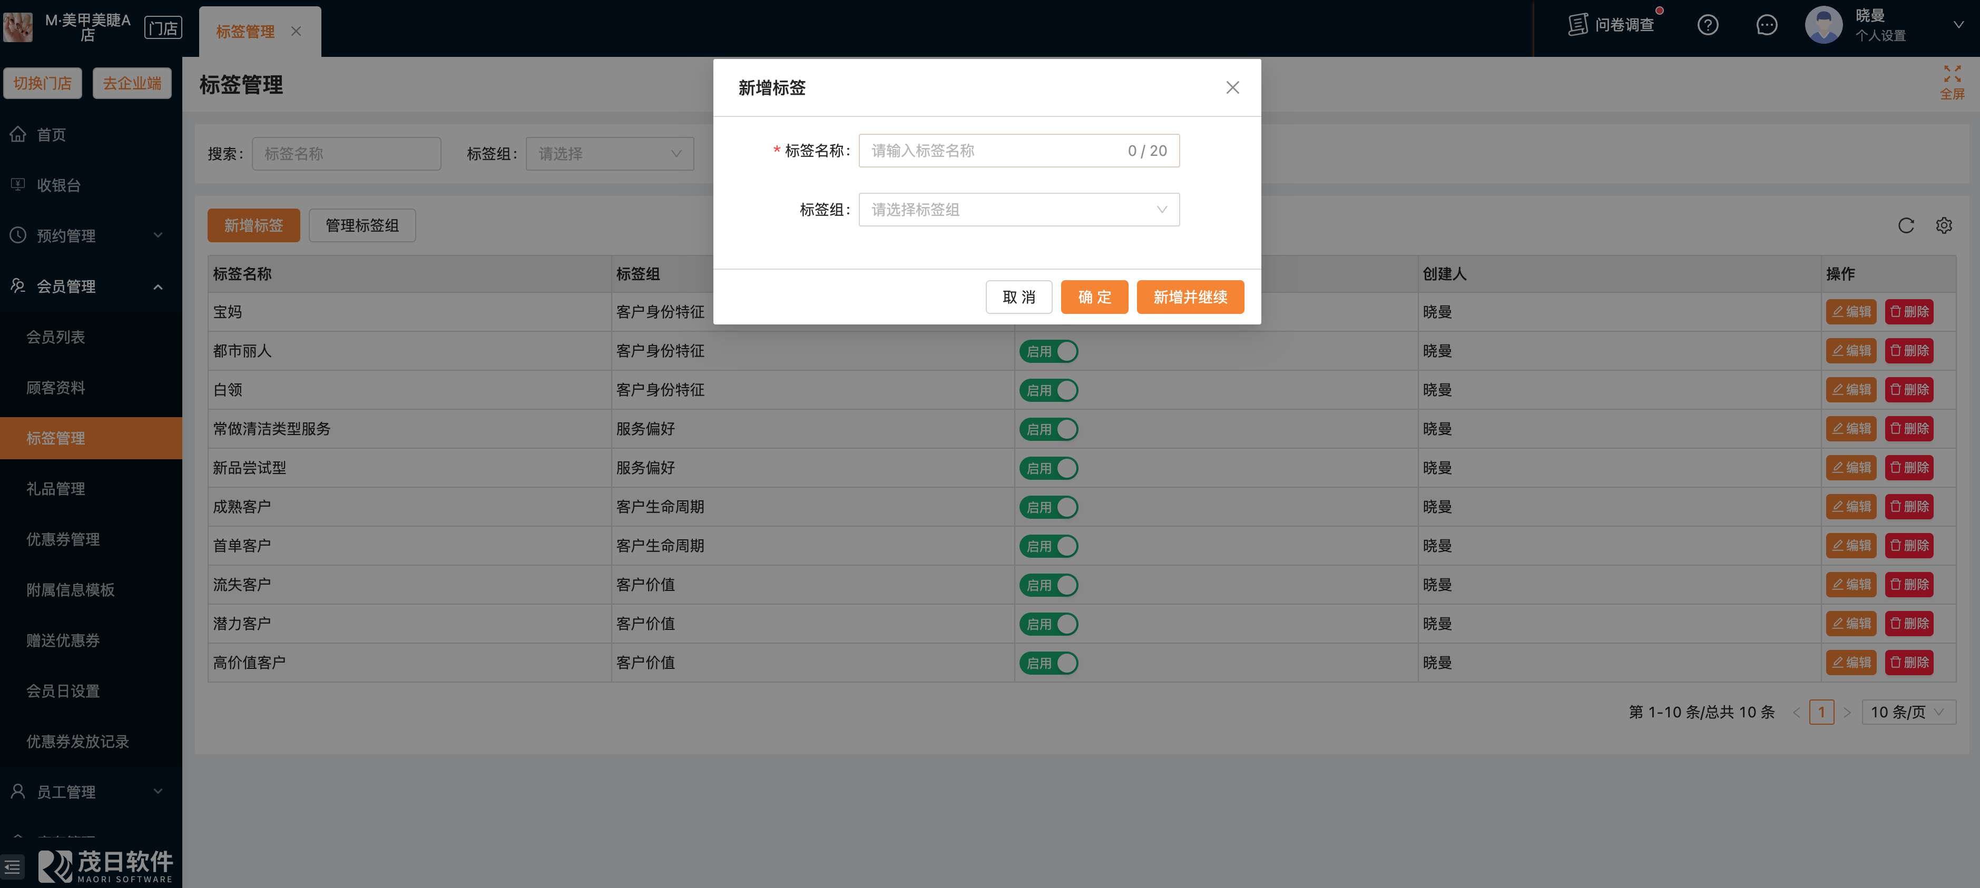
Task: Open 会员列表 in the sidebar
Action: pos(56,337)
